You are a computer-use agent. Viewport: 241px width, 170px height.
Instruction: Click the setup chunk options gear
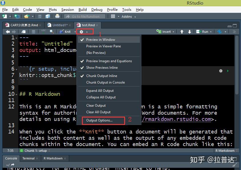(221, 71)
